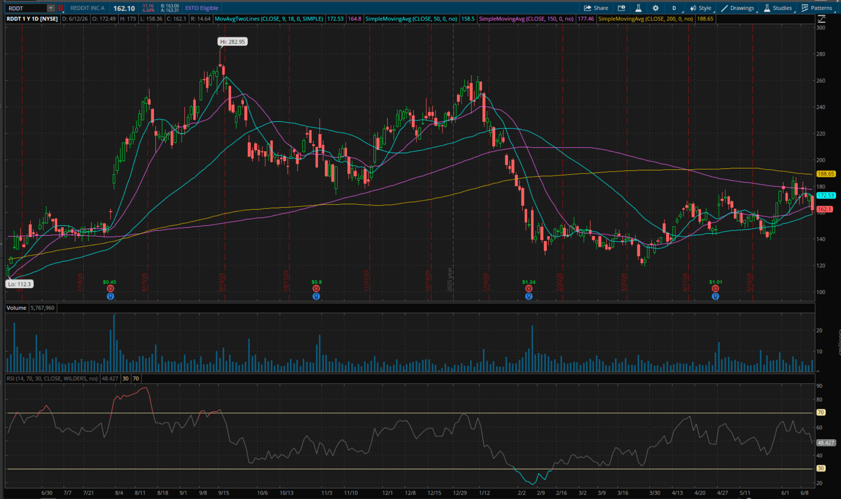Open chart alerts calendar icon

(621, 8)
